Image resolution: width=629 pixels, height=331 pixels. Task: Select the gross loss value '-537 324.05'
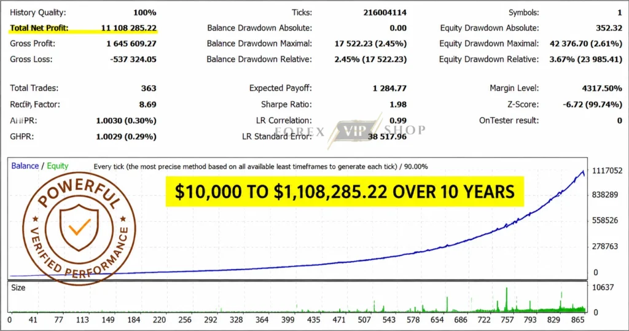(x=133, y=60)
